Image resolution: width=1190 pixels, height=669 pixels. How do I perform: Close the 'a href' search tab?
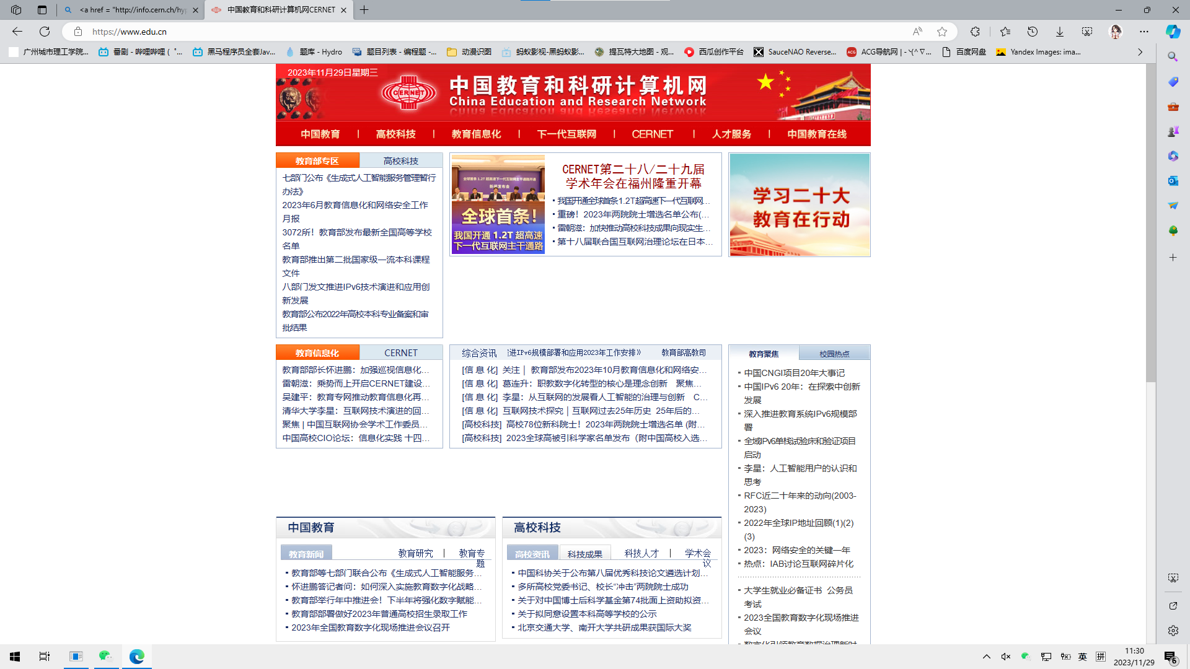click(195, 10)
